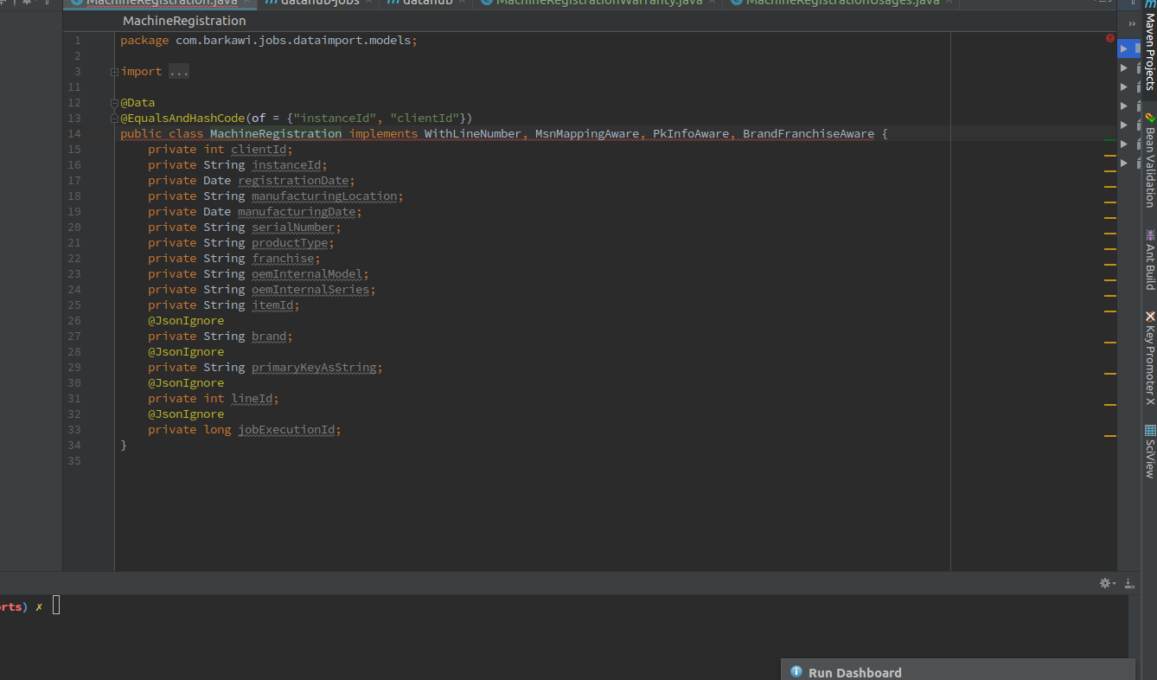Click the productType field name
The height and width of the screenshot is (680, 1157).
(290, 243)
